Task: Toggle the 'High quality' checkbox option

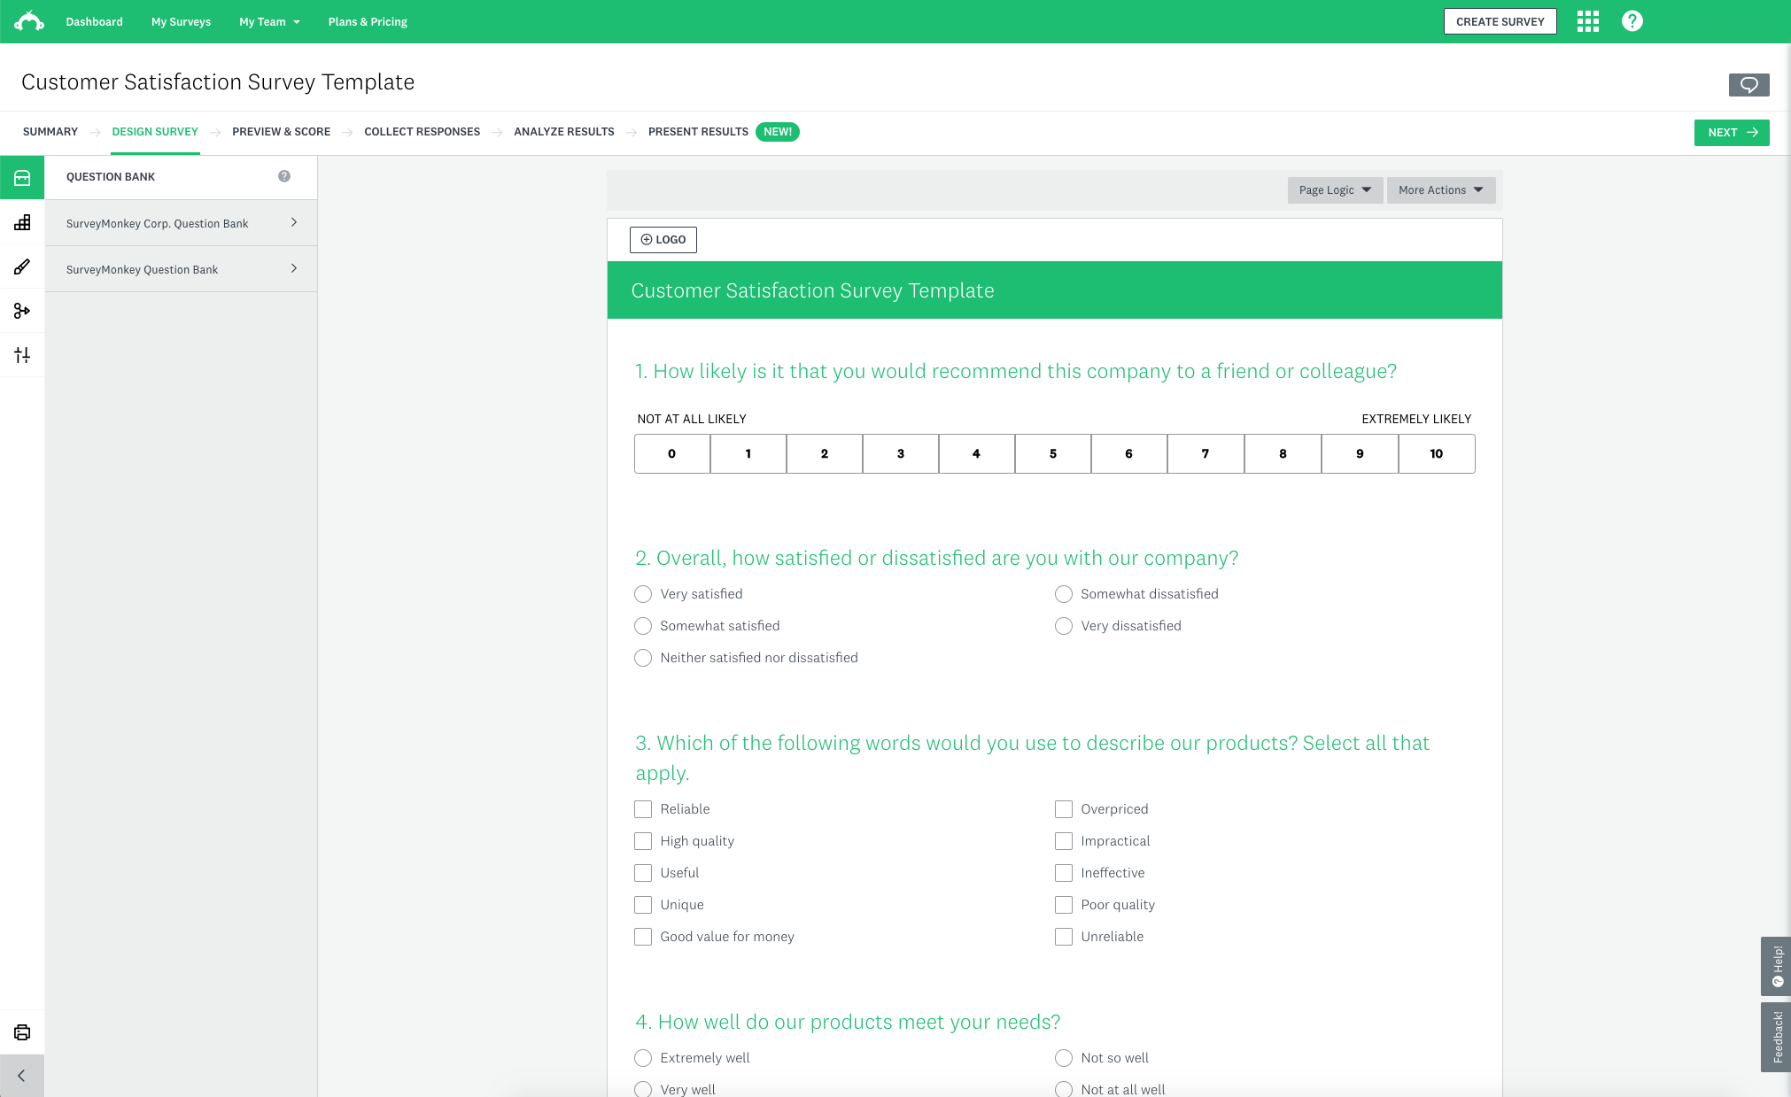Action: coord(643,840)
